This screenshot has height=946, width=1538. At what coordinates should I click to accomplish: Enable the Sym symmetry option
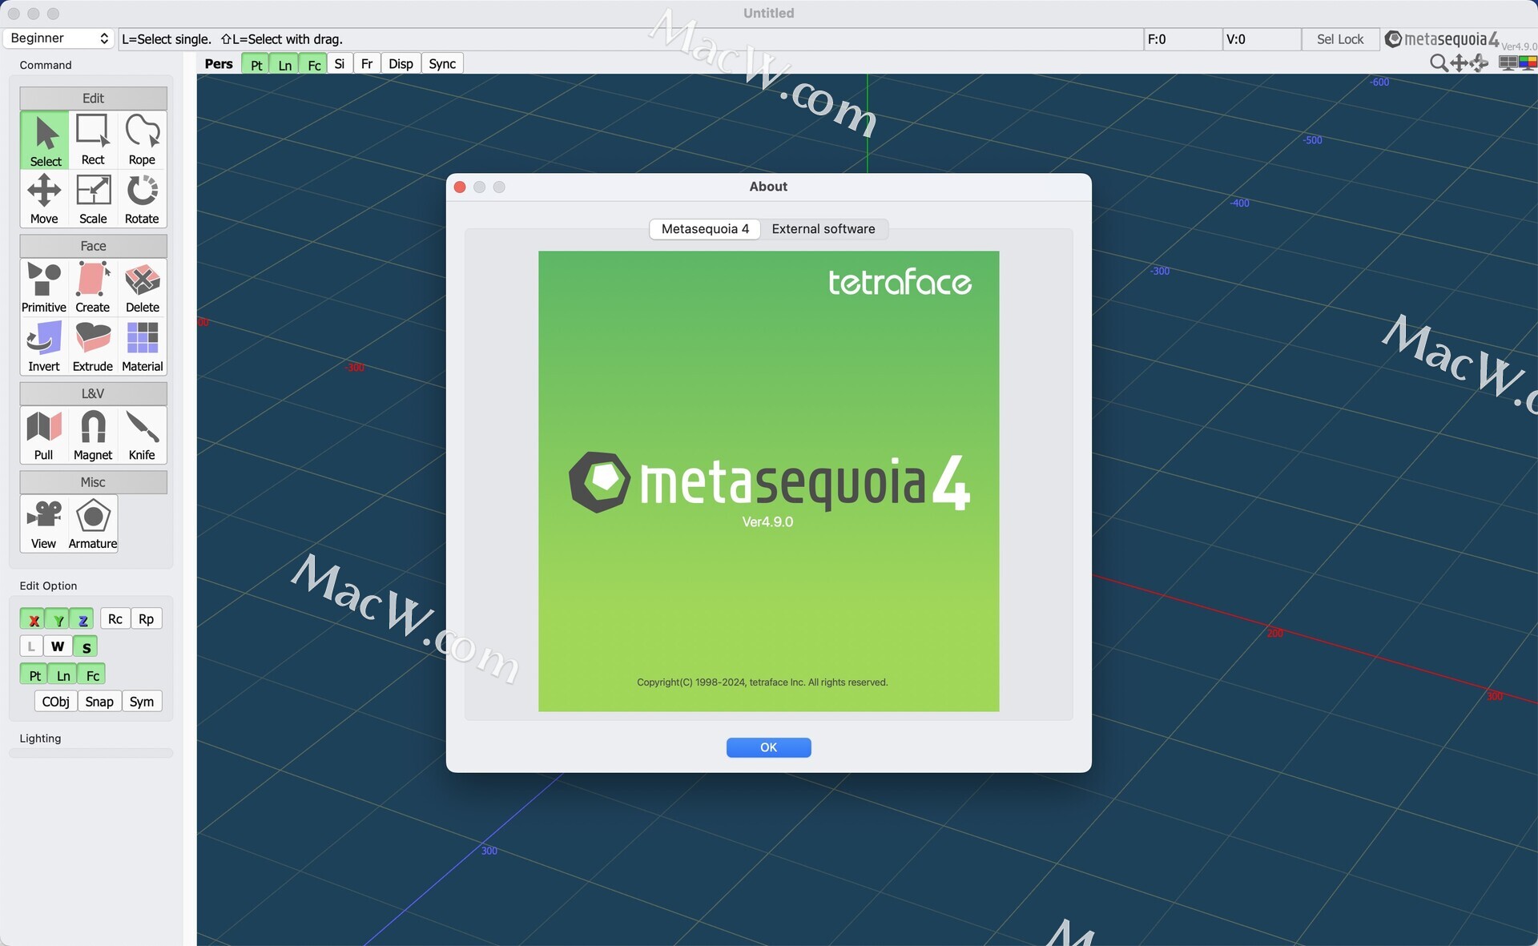[142, 702]
